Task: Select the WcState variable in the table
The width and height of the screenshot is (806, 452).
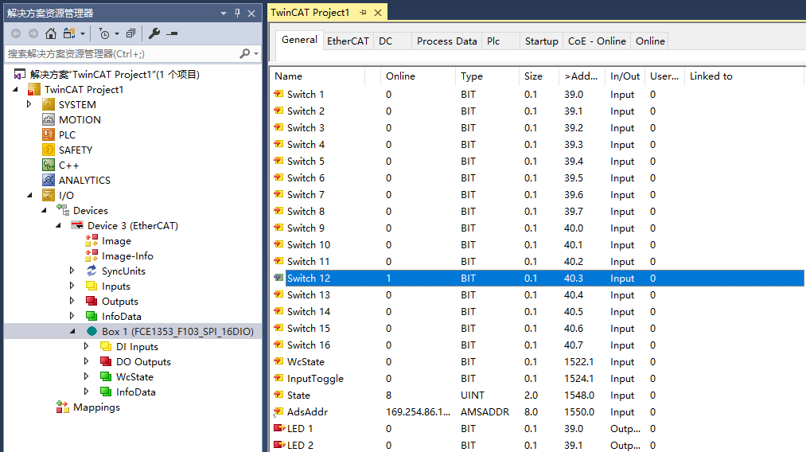Action: pos(538,361)
